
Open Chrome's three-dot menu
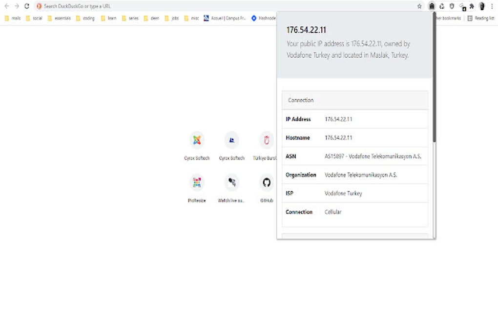pos(492,6)
